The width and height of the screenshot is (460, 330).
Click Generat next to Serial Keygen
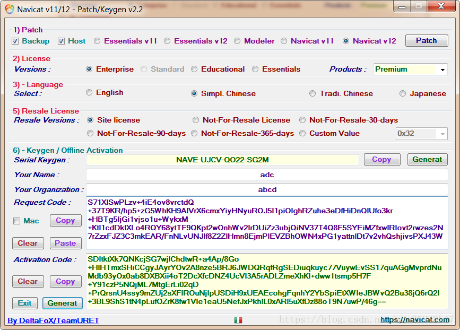428,159
